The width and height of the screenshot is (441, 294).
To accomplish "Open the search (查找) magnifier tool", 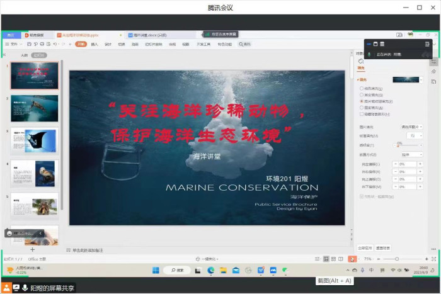I will (x=244, y=44).
